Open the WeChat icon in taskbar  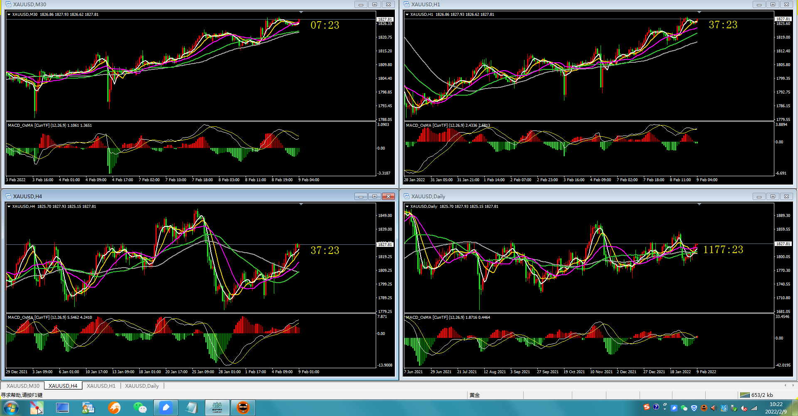pyautogui.click(x=140, y=408)
